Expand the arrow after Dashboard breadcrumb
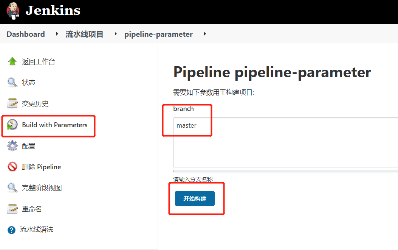The height and width of the screenshot is (250, 398). [57, 34]
